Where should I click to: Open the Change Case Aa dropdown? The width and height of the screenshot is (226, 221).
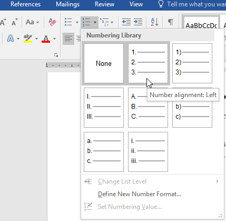[x=33, y=22]
